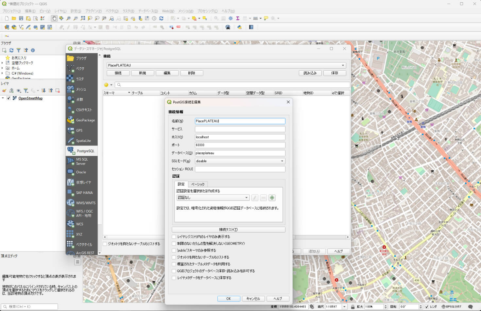Click the EPSG:3857 CRS status icon
The image size is (481, 311).
pos(451,306)
